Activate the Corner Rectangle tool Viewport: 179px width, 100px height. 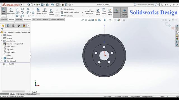pos(17,12)
